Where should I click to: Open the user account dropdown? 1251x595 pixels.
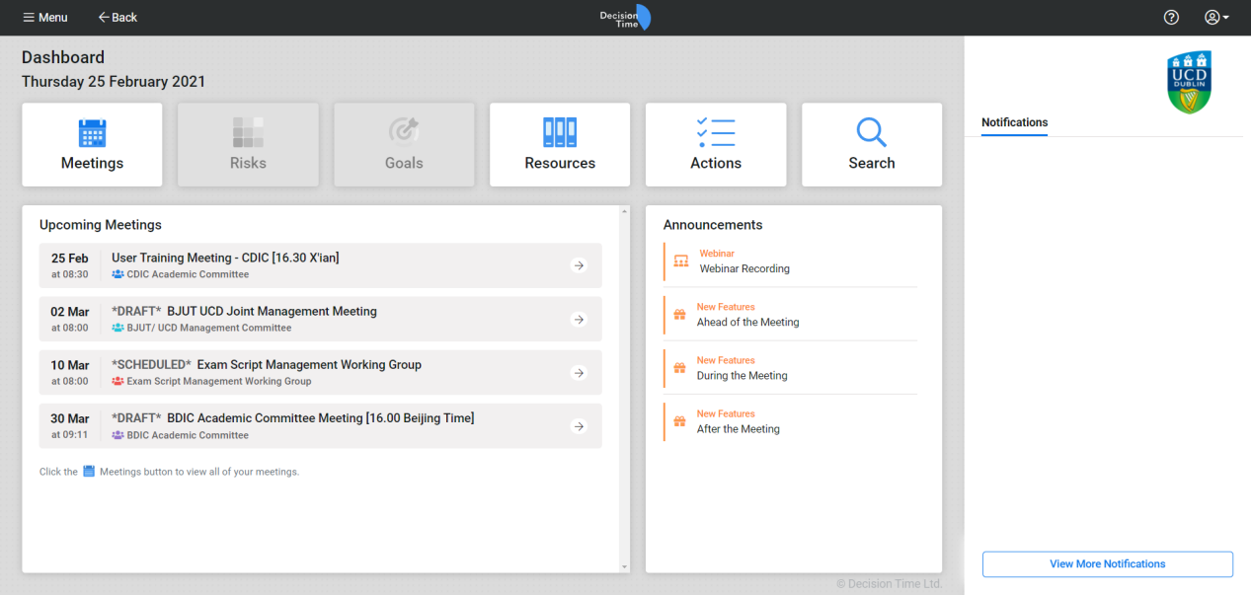tap(1216, 18)
